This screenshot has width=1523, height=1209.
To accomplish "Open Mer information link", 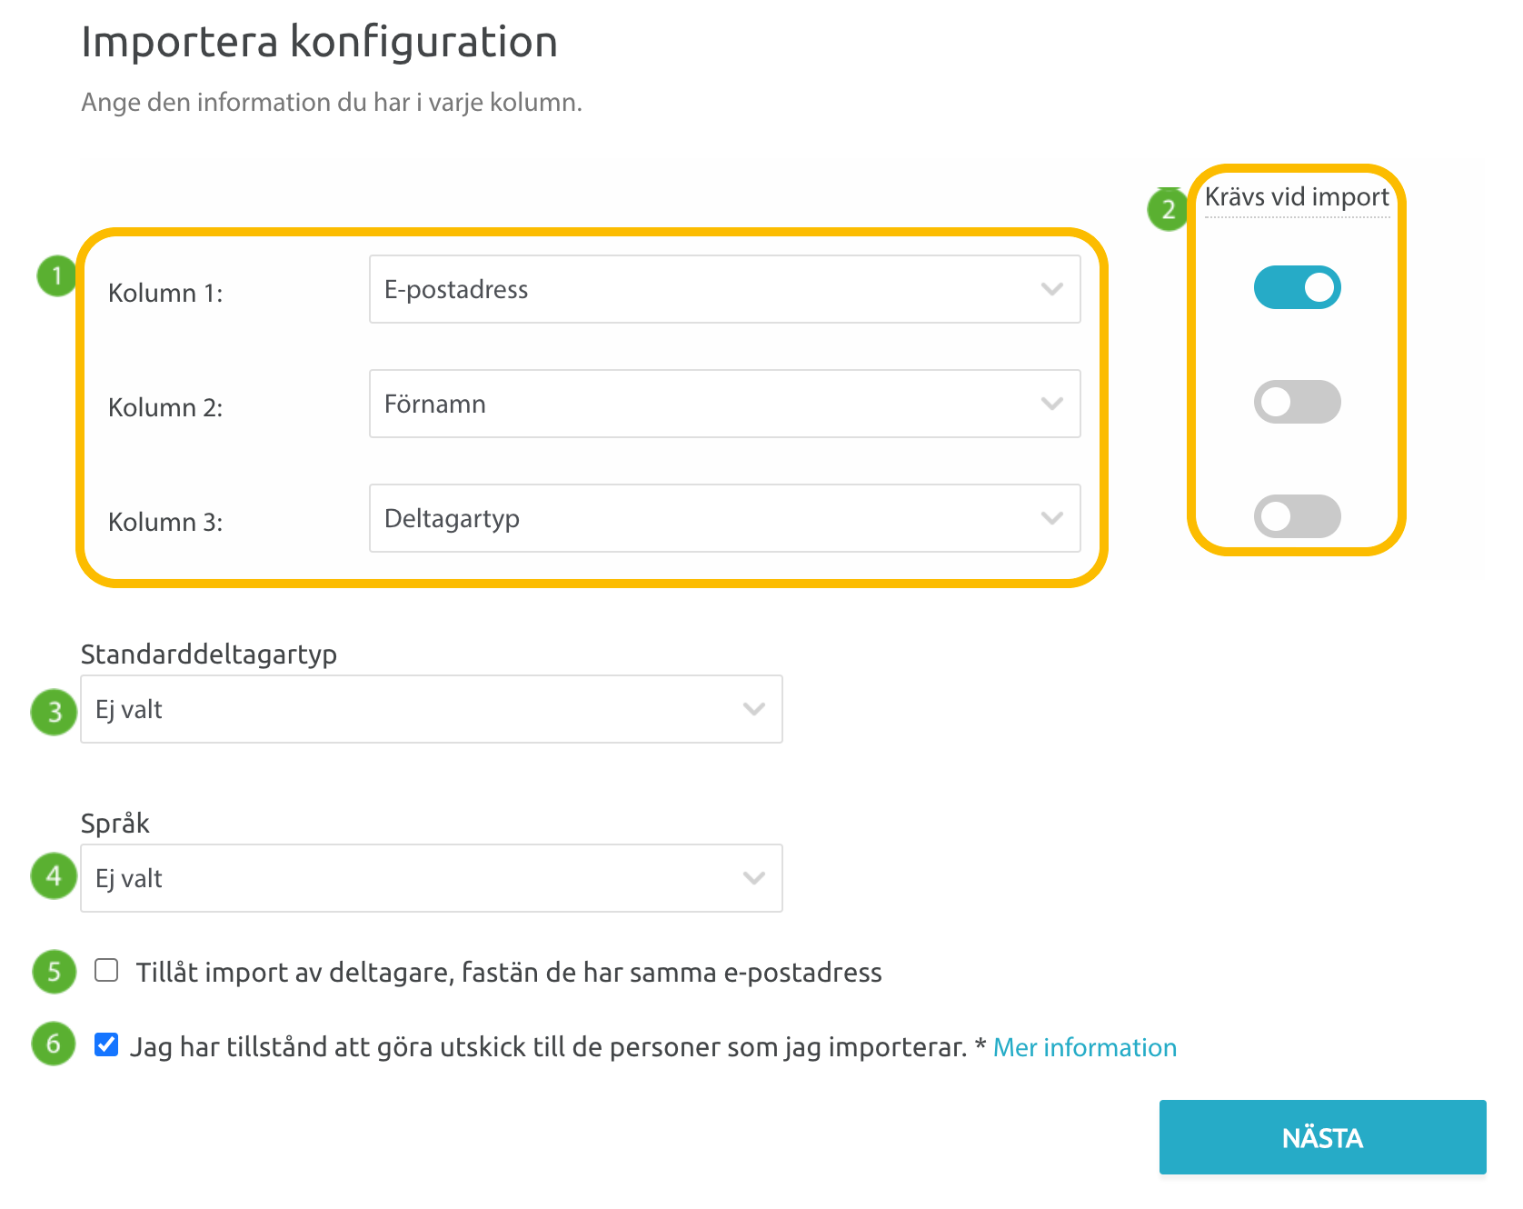I will point(1084,1047).
